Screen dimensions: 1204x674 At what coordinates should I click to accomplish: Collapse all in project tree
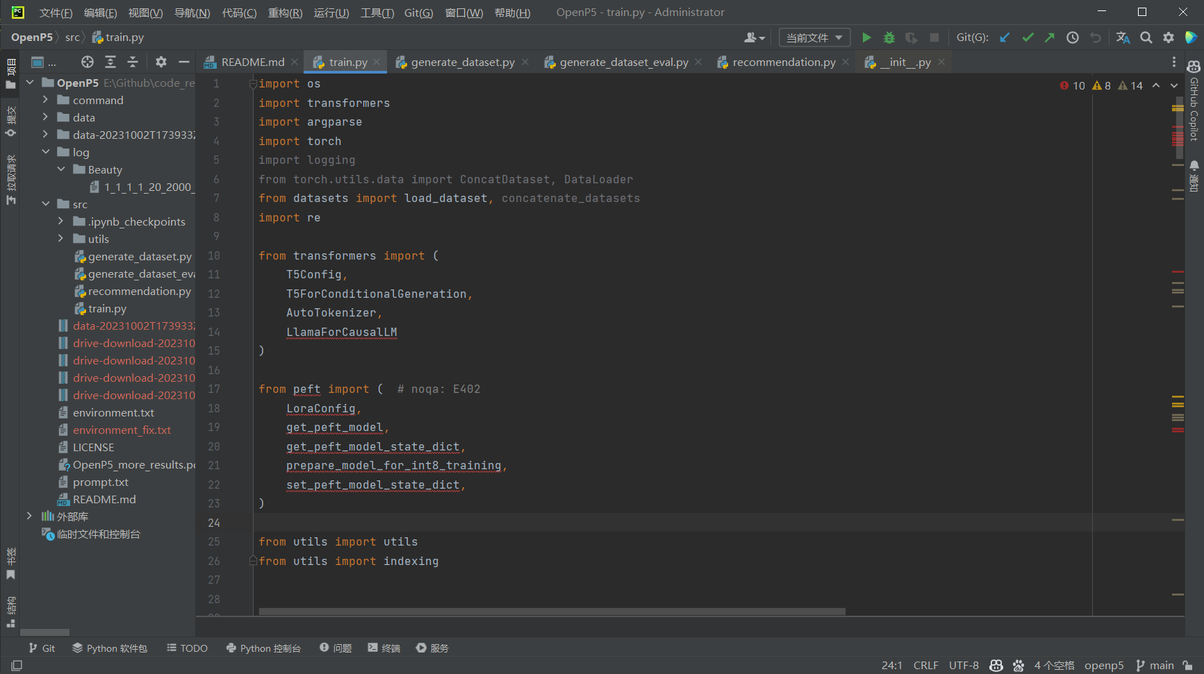pyautogui.click(x=133, y=62)
